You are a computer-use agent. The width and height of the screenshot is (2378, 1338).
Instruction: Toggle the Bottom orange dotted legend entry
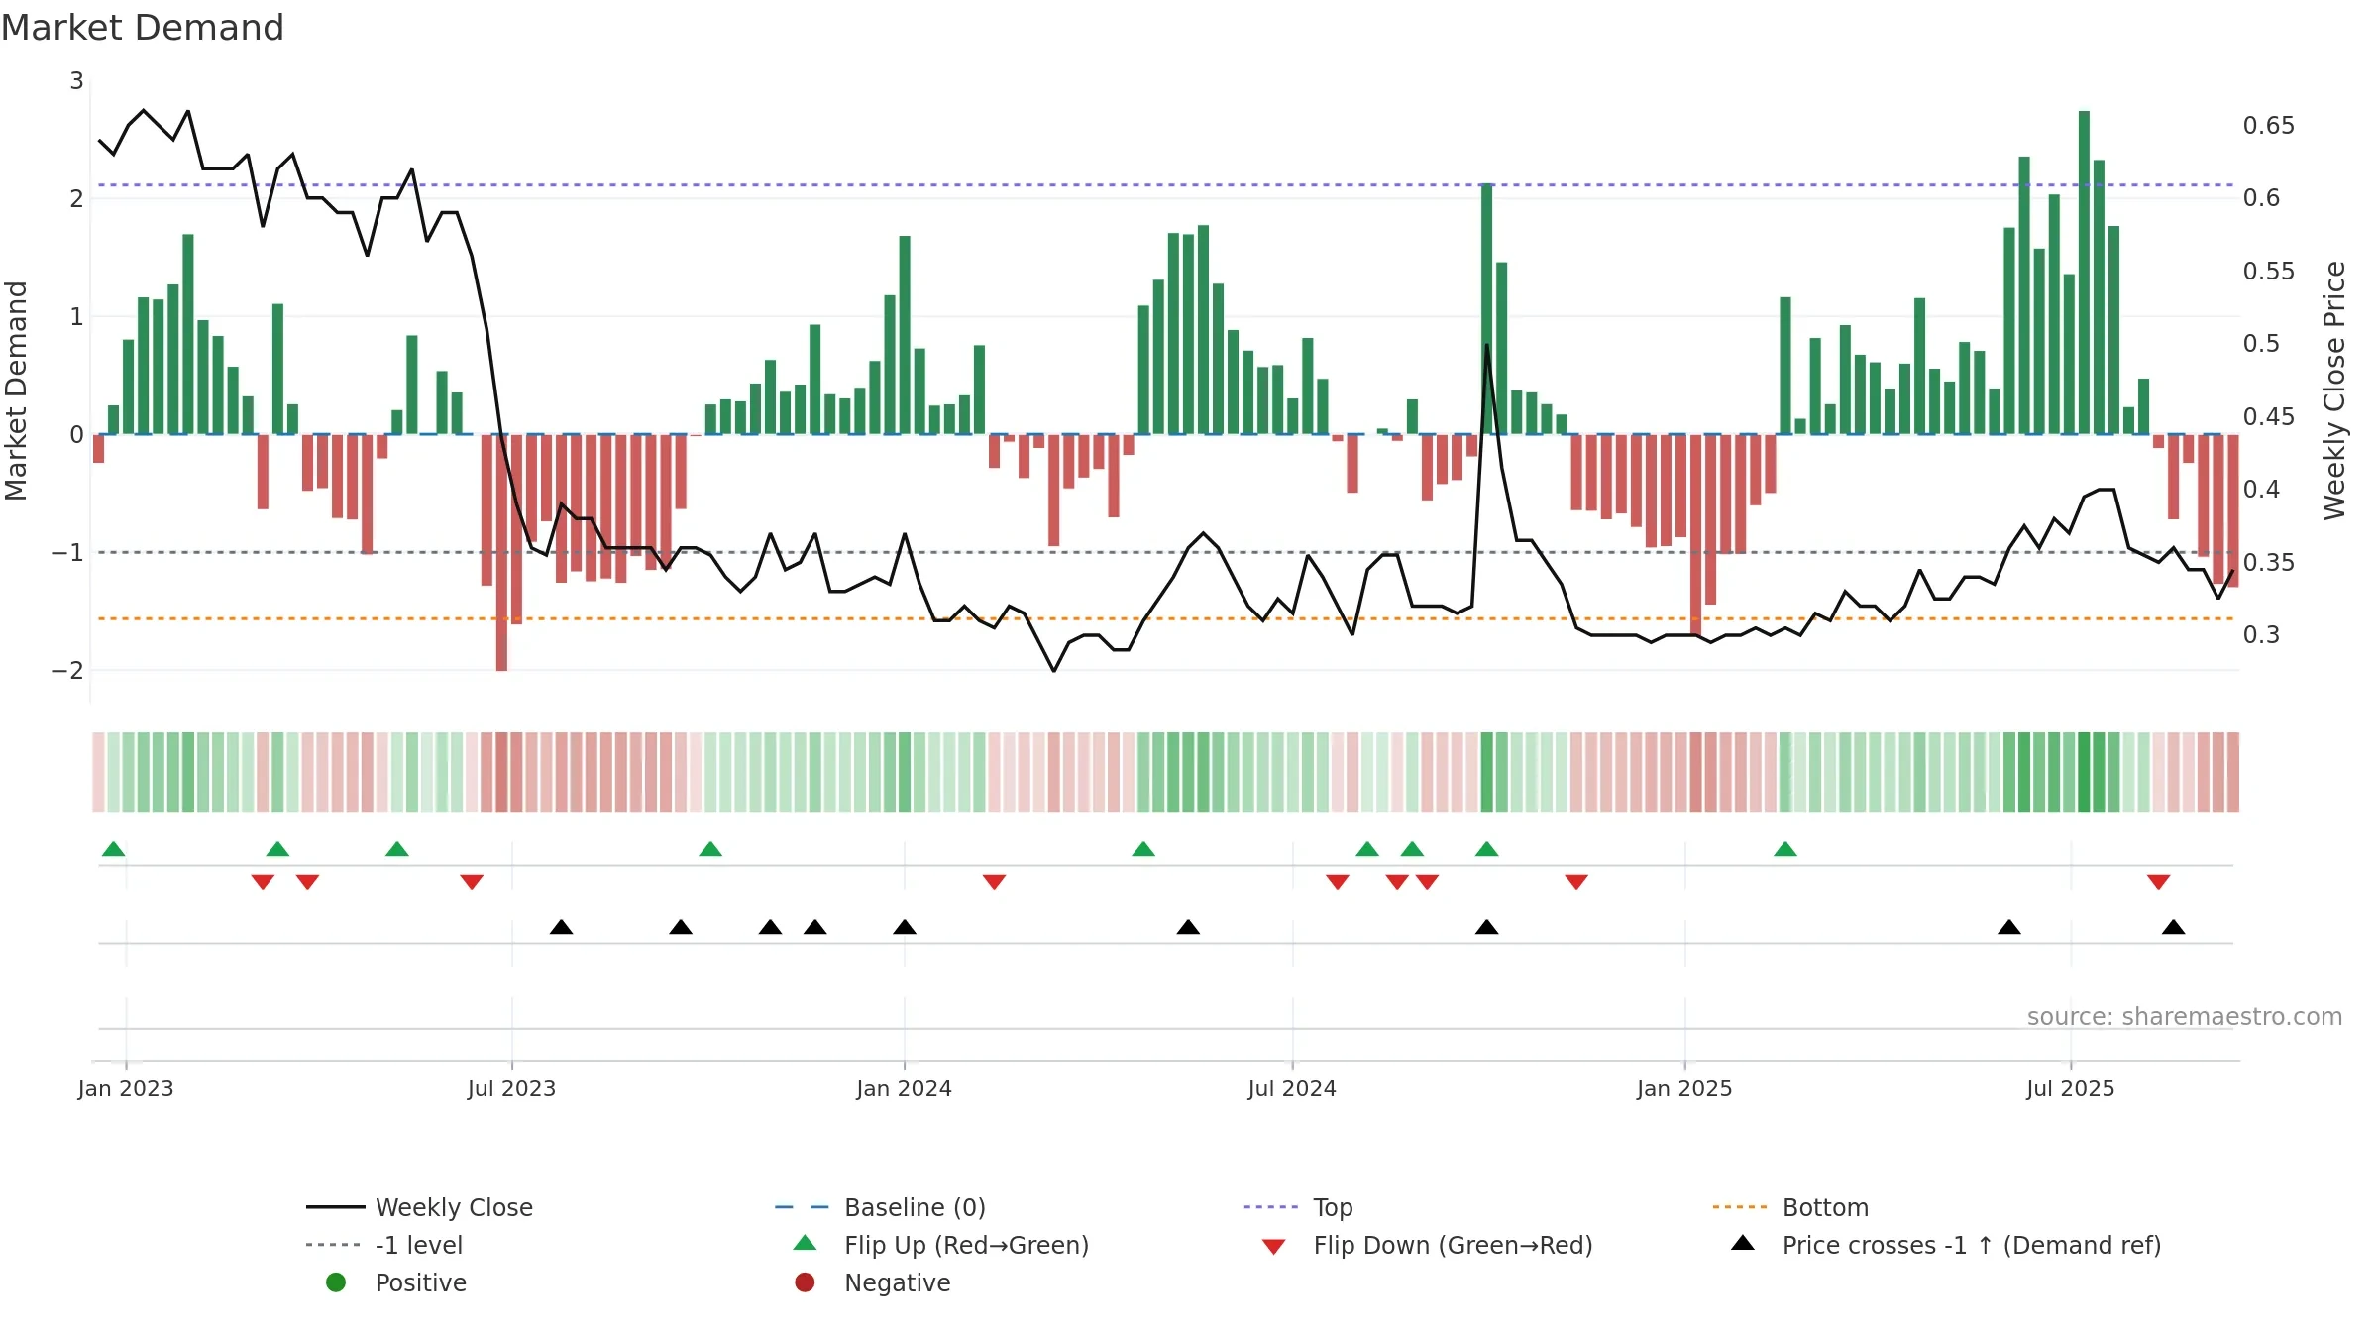1790,1207
